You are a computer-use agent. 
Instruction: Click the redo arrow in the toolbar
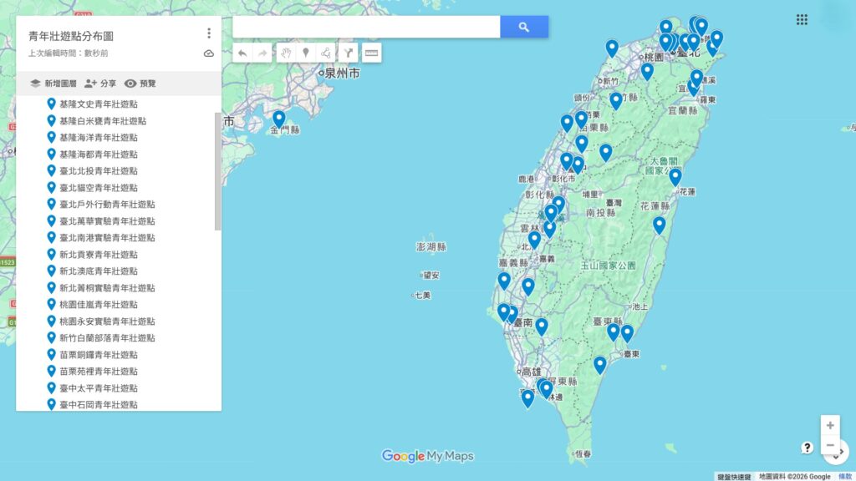click(x=262, y=53)
